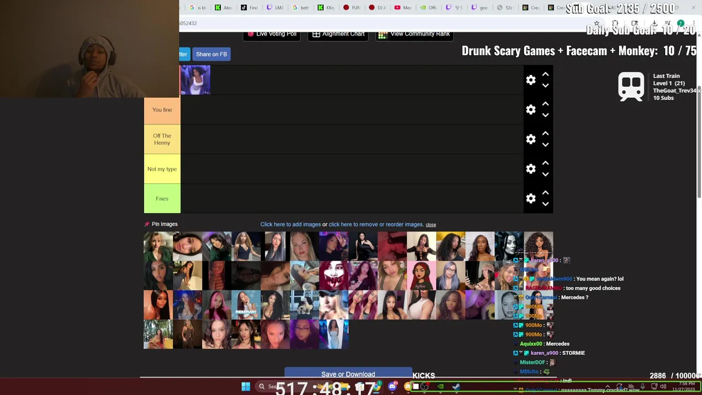
Task: Open the Nvidia app in the taskbar
Action: pos(440,387)
